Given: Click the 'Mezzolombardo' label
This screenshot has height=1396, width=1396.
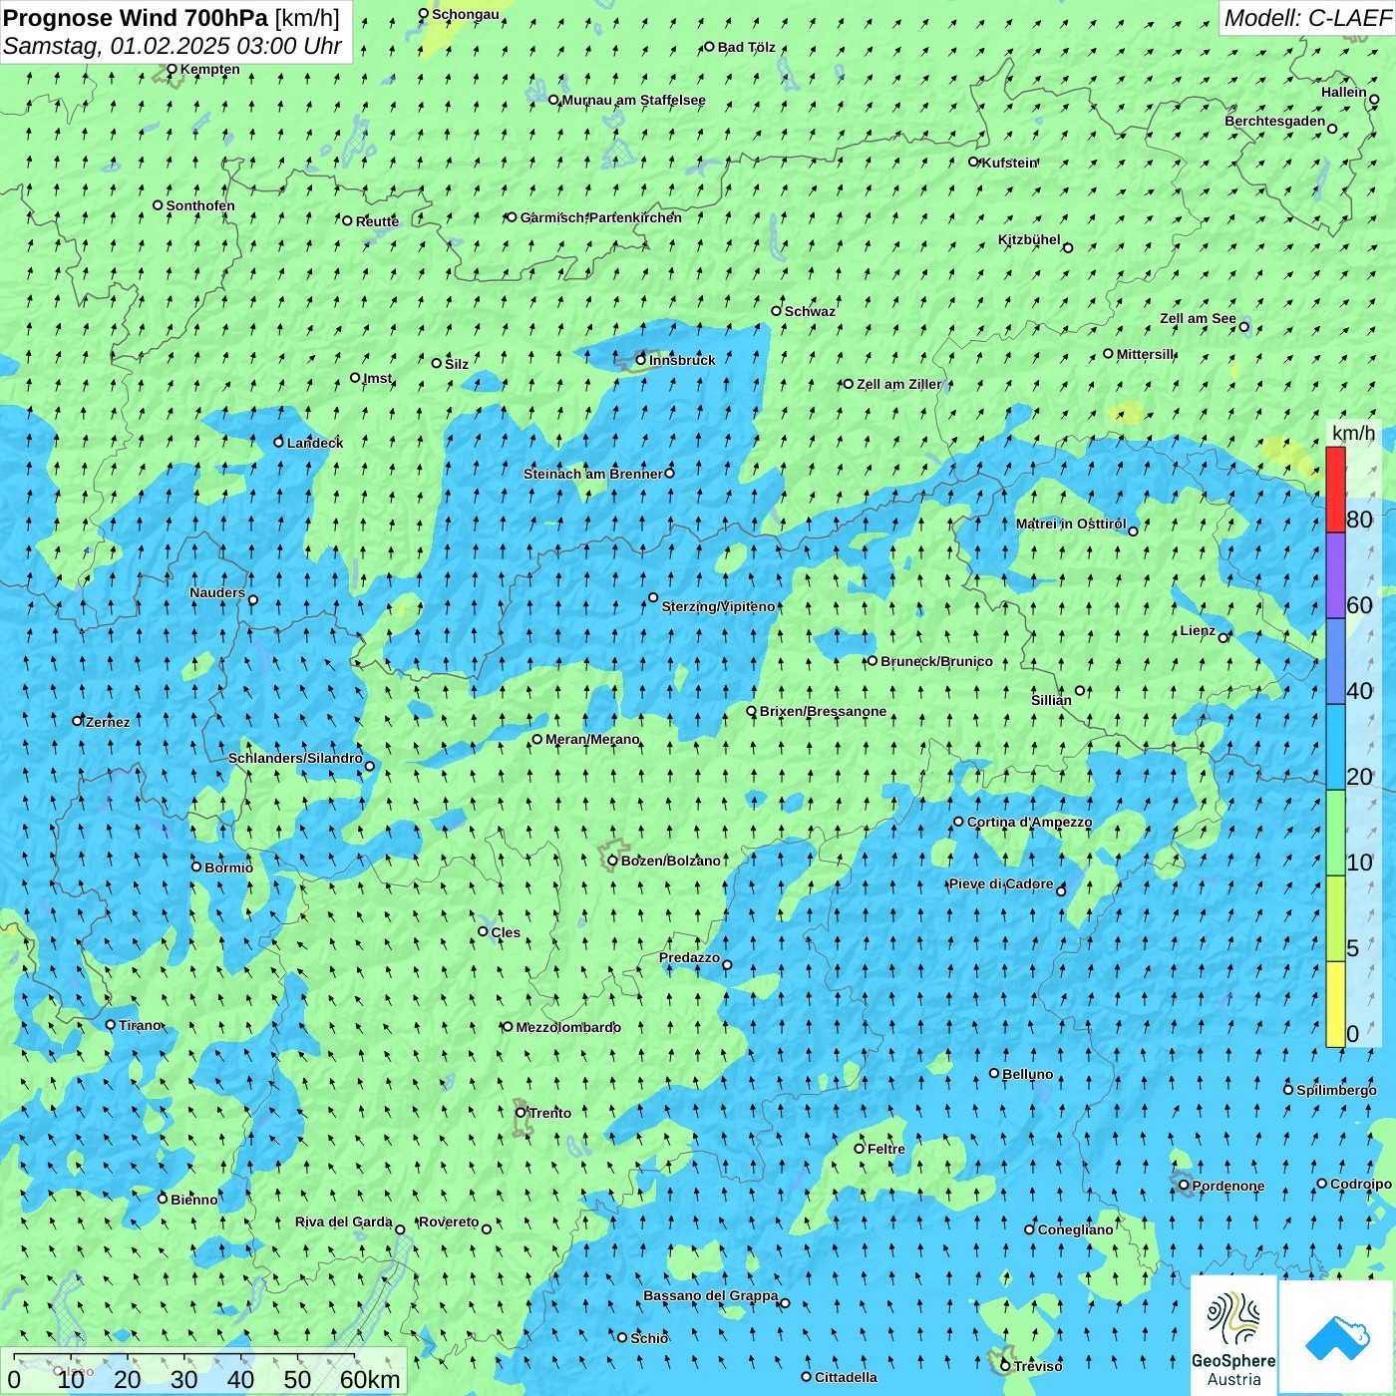Looking at the screenshot, I should pos(568,1027).
